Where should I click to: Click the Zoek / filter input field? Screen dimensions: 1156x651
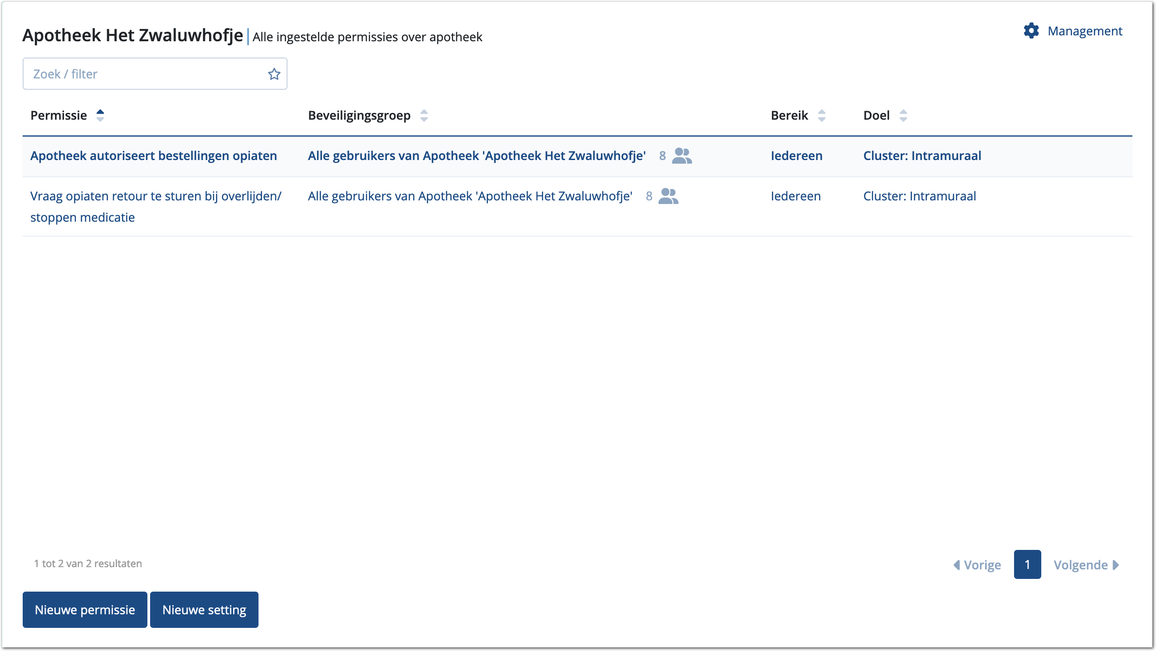pyautogui.click(x=145, y=74)
